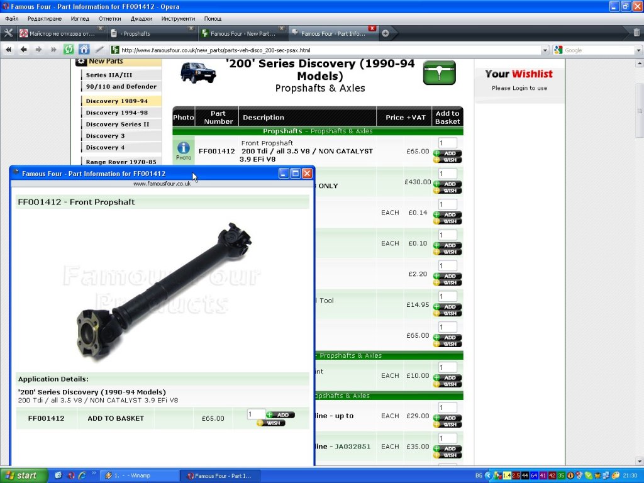
Task: Click the JA032851 part number link
Action: click(x=352, y=447)
